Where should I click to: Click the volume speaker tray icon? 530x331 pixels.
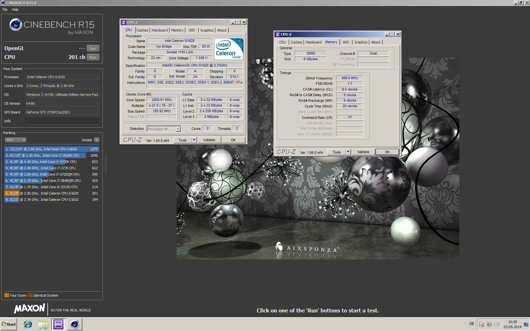tap(497, 324)
